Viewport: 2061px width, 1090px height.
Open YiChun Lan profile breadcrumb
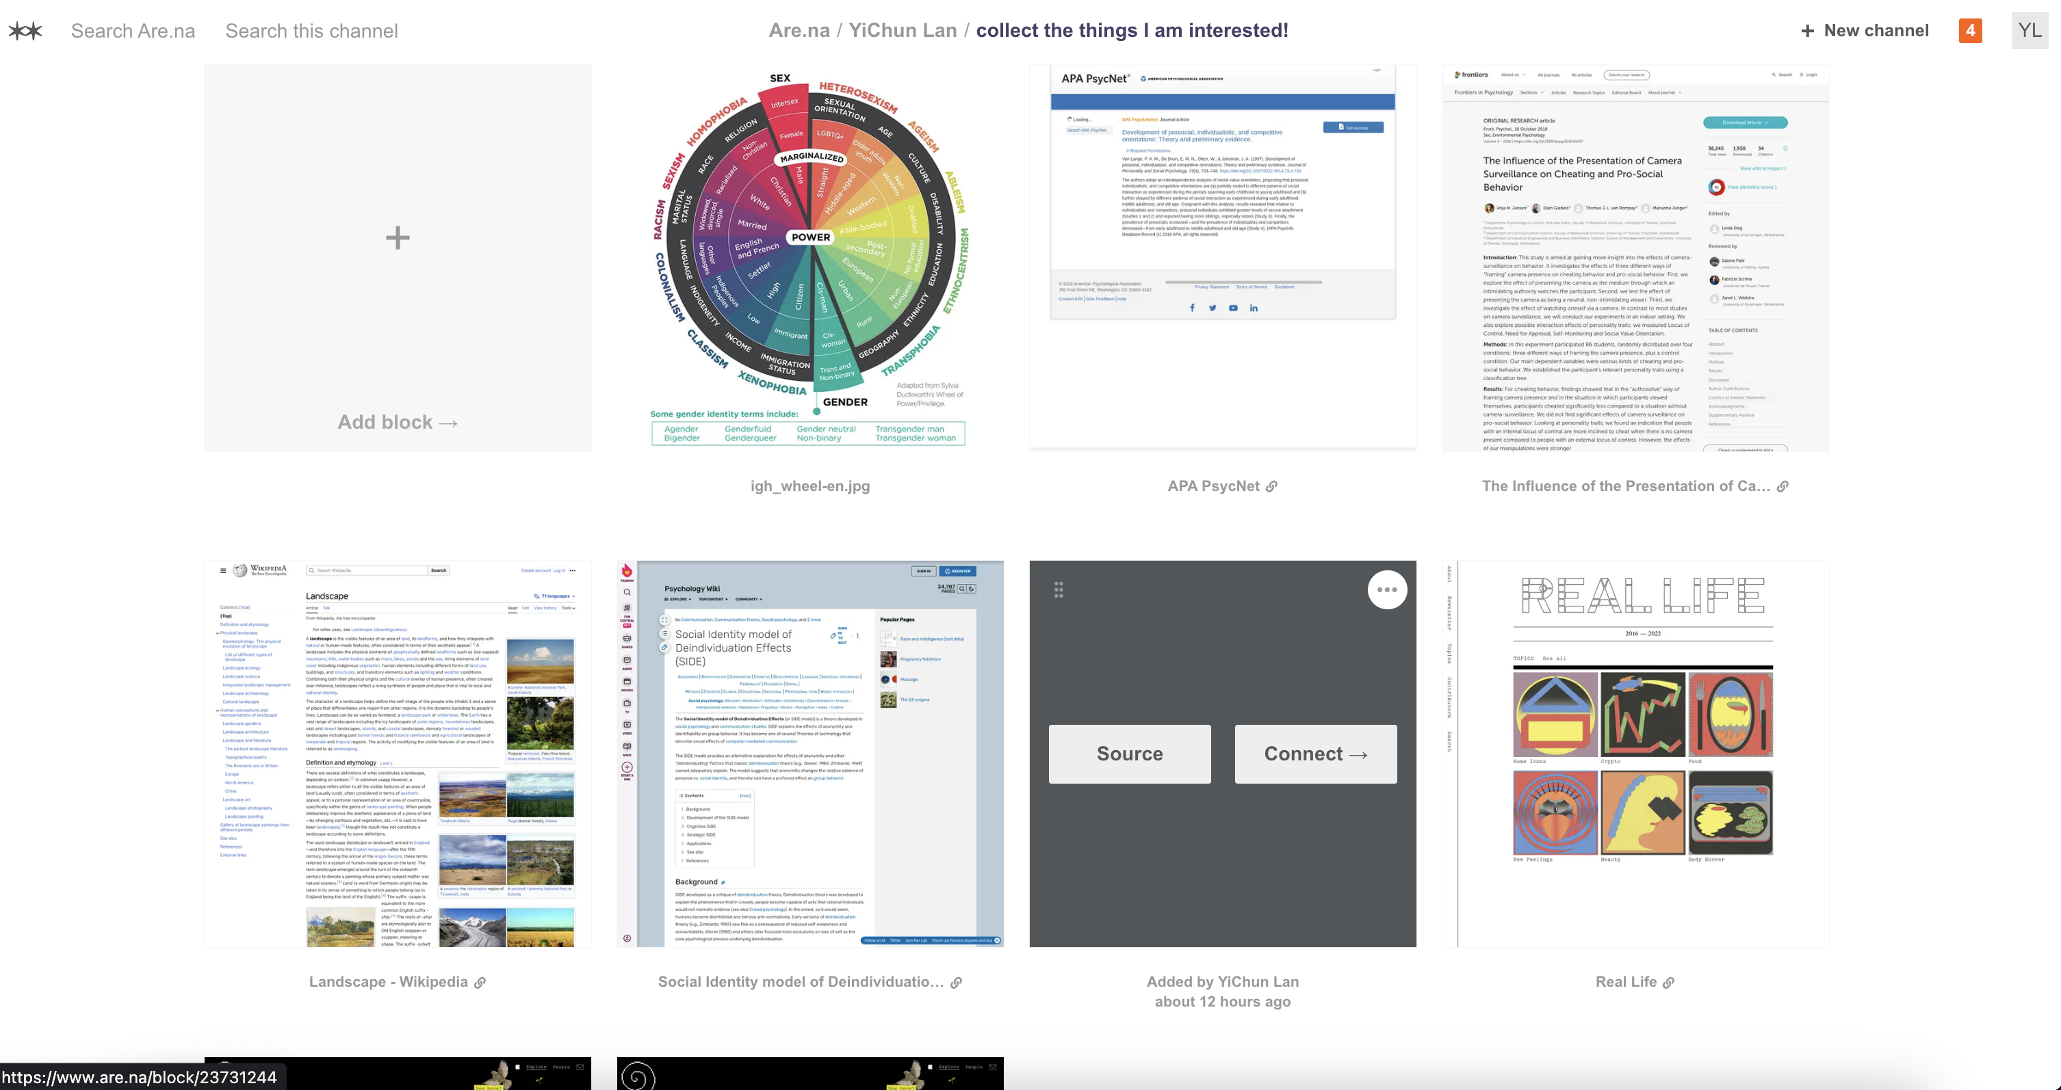pos(903,31)
